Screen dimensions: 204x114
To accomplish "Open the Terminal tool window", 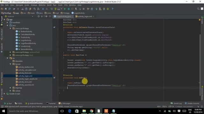I will tap(51, 104).
